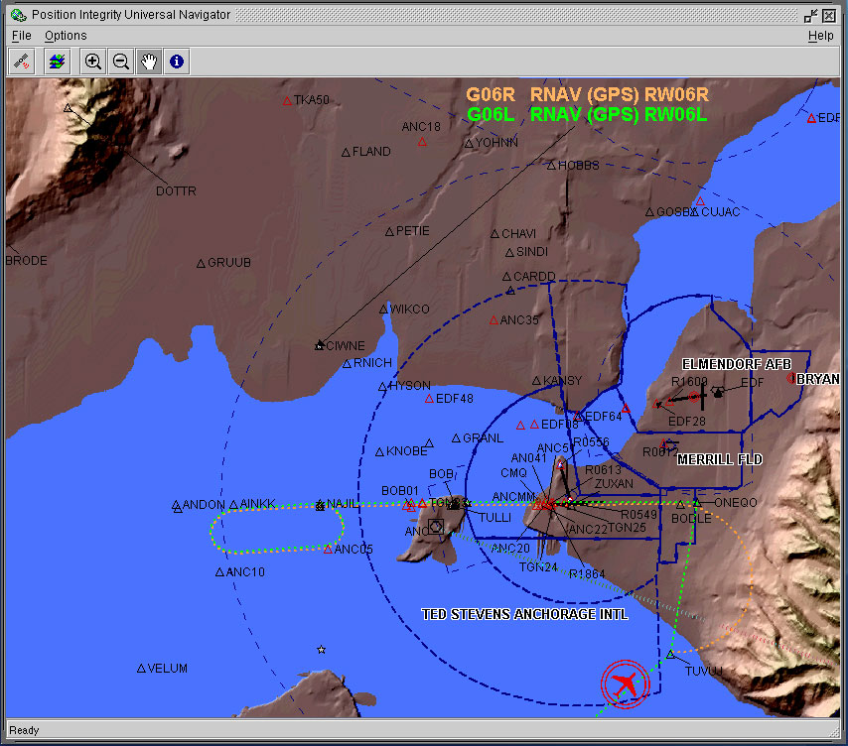Click the BODLE waypoint label
This screenshot has width=848, height=746.
(691, 519)
